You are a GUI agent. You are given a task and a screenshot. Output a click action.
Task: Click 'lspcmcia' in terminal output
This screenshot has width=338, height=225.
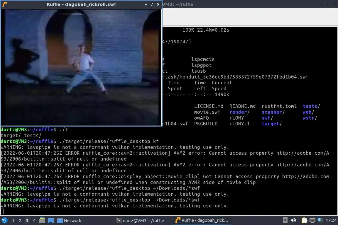click(x=203, y=59)
